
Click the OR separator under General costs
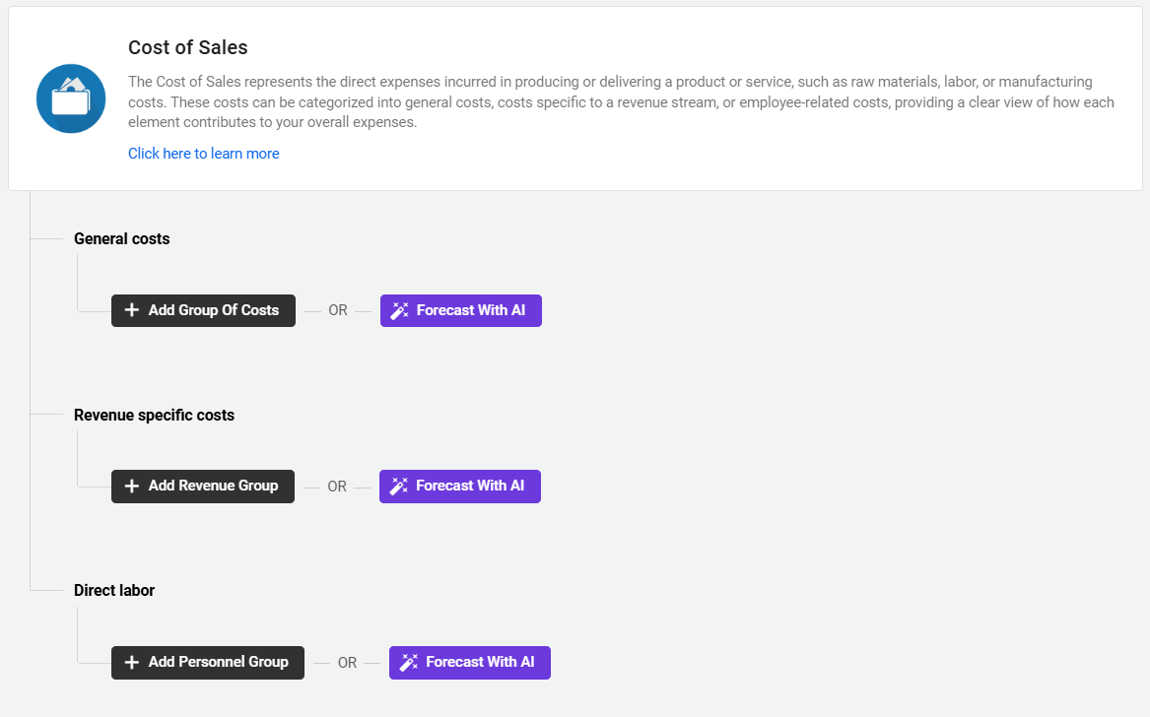pyautogui.click(x=338, y=310)
